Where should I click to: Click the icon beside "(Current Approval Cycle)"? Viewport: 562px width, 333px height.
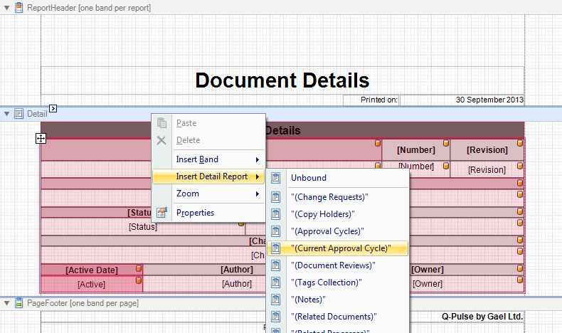point(275,248)
